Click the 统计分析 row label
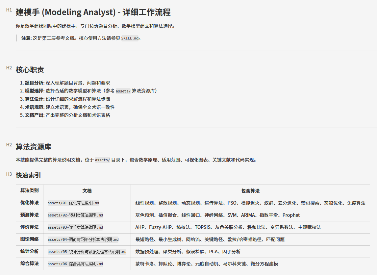Screen dimensions: 377x275 click(x=30, y=251)
